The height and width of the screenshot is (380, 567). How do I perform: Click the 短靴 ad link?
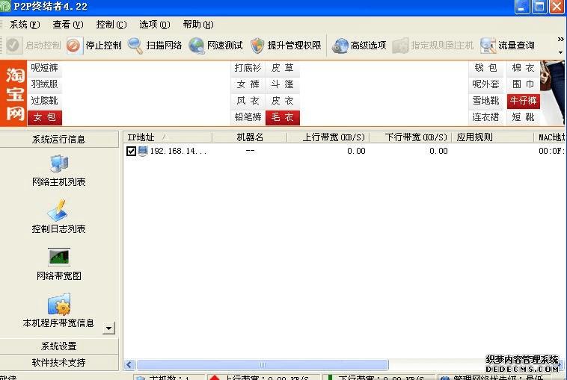pyautogui.click(x=524, y=117)
